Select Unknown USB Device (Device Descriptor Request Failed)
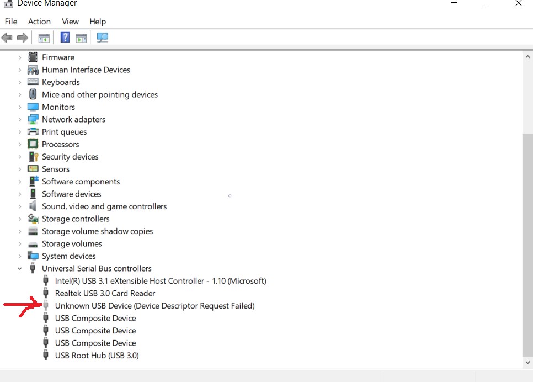 pyautogui.click(x=154, y=305)
